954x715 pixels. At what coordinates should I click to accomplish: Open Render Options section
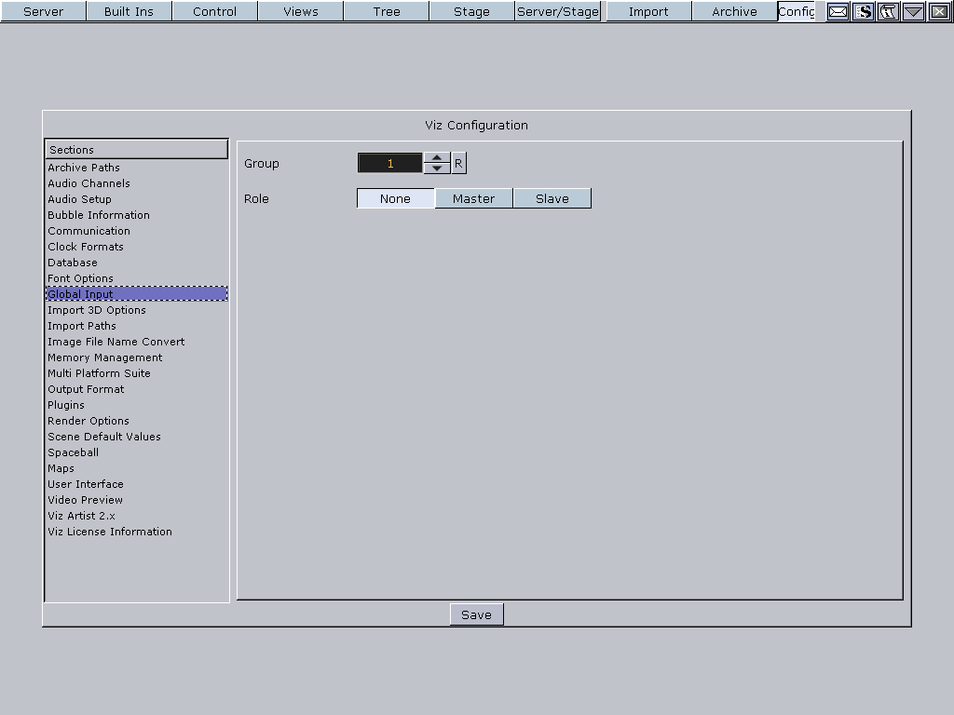[x=89, y=421]
